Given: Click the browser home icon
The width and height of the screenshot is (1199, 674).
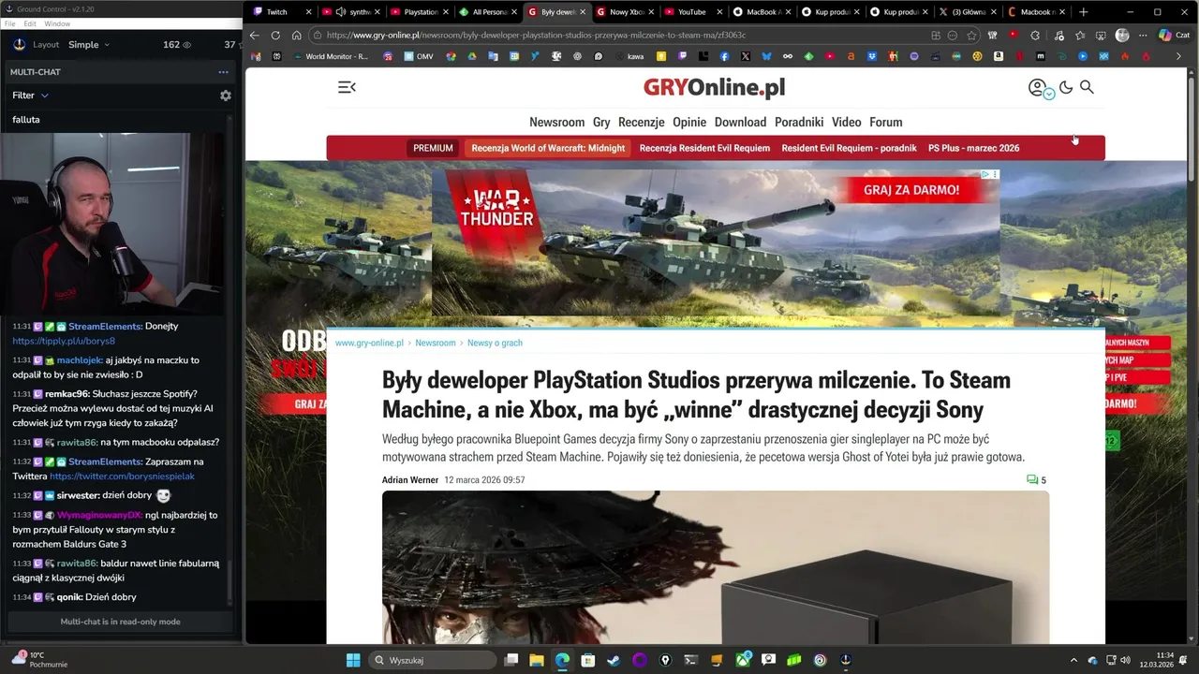Looking at the screenshot, I should point(296,36).
